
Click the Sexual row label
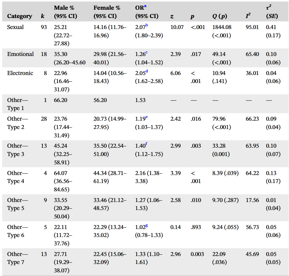(x=15, y=27)
